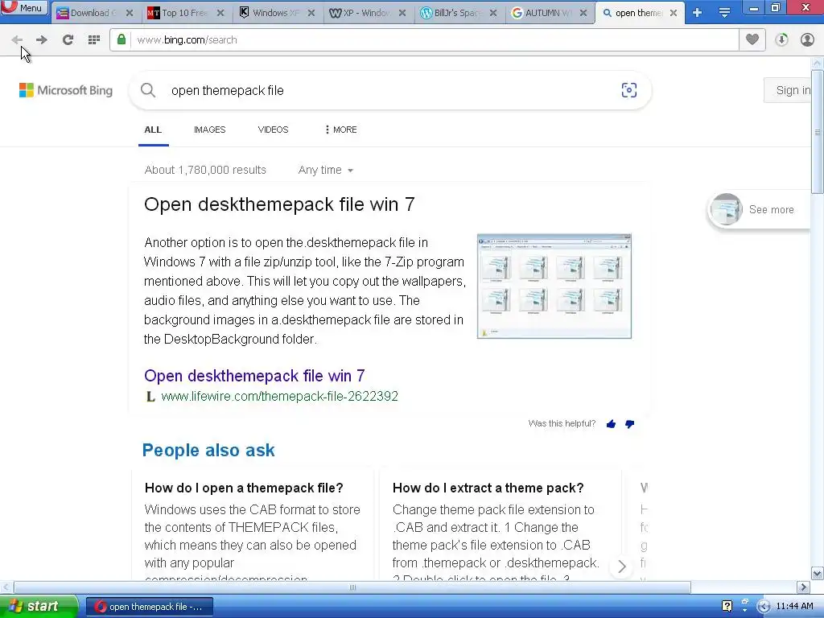Add page to bookmarks heart icon
The height and width of the screenshot is (618, 824).
coord(752,39)
